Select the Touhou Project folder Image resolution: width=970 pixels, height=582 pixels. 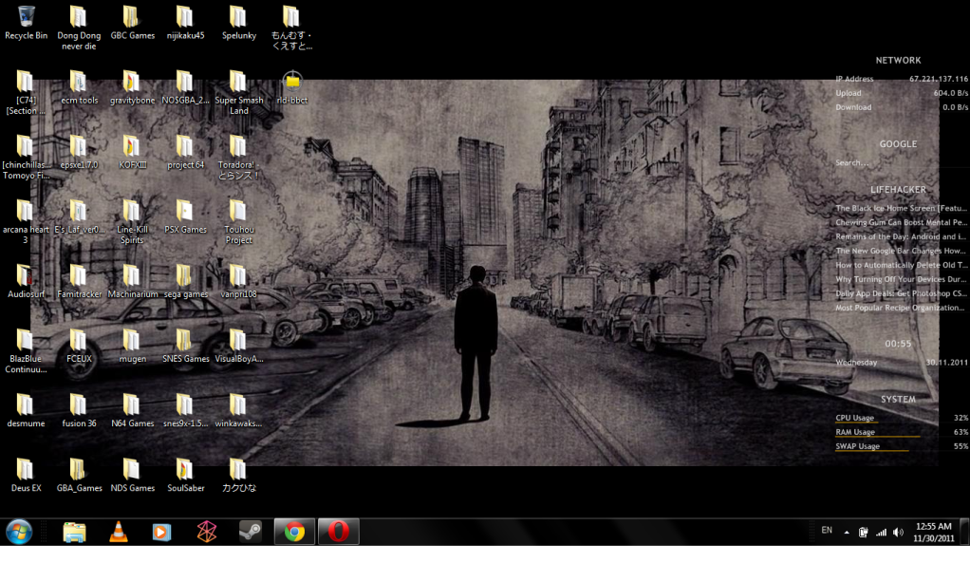239,221
